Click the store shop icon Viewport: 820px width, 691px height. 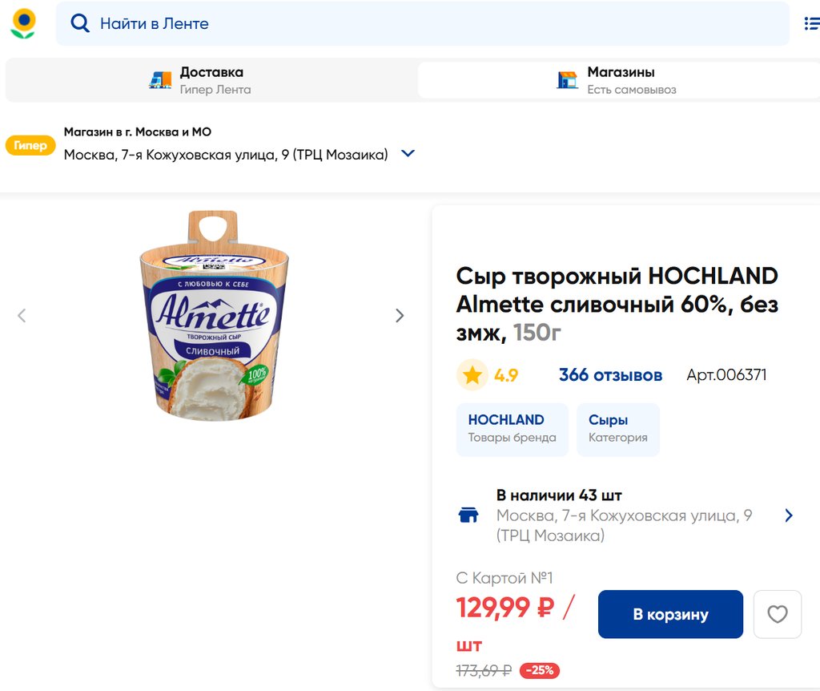pos(567,80)
